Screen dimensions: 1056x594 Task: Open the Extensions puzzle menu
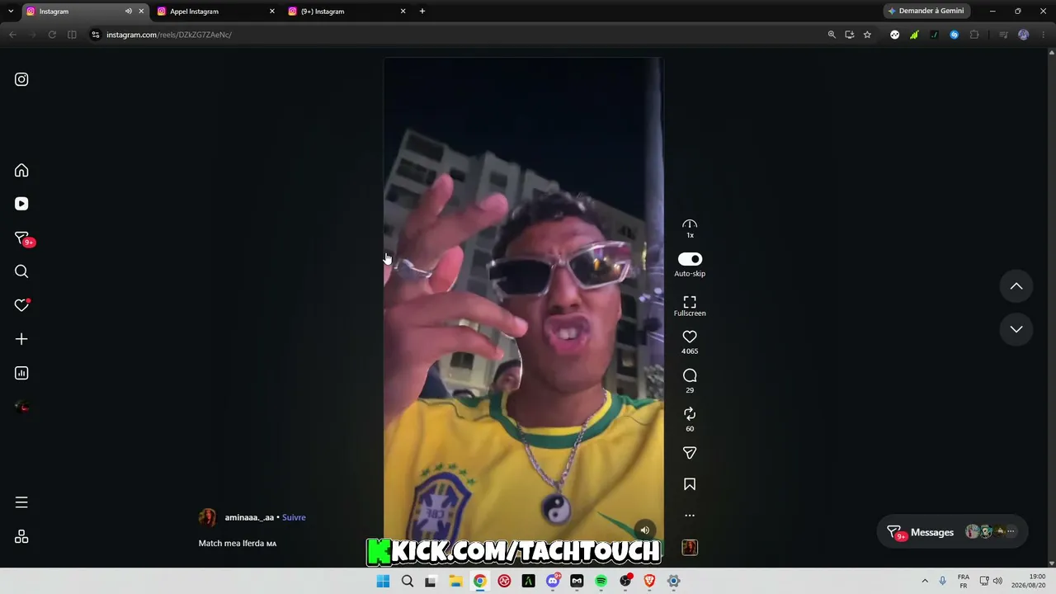pyautogui.click(x=974, y=35)
